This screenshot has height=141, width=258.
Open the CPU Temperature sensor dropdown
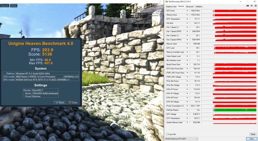(187, 118)
